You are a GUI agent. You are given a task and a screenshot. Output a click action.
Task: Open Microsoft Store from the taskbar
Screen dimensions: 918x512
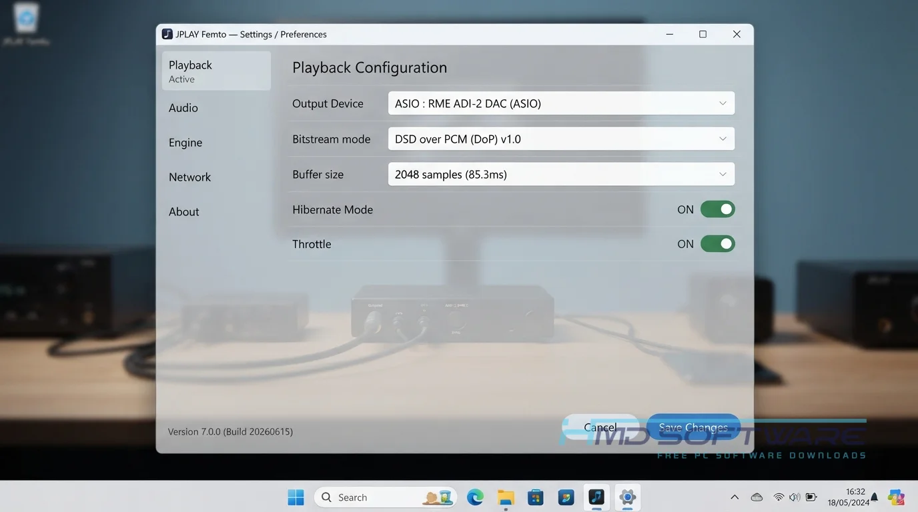pyautogui.click(x=535, y=497)
